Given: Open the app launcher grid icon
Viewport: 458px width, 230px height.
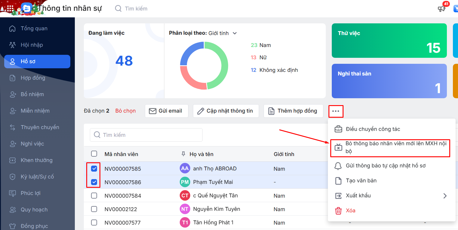Looking at the screenshot, I should tap(10, 8).
